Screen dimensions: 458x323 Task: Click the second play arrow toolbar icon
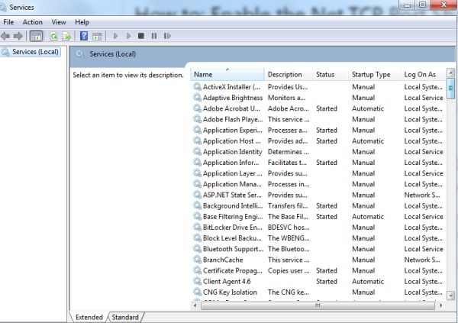tap(128, 36)
